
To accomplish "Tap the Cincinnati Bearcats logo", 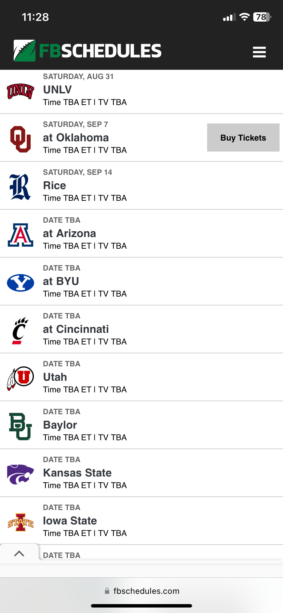I will pos(21,331).
